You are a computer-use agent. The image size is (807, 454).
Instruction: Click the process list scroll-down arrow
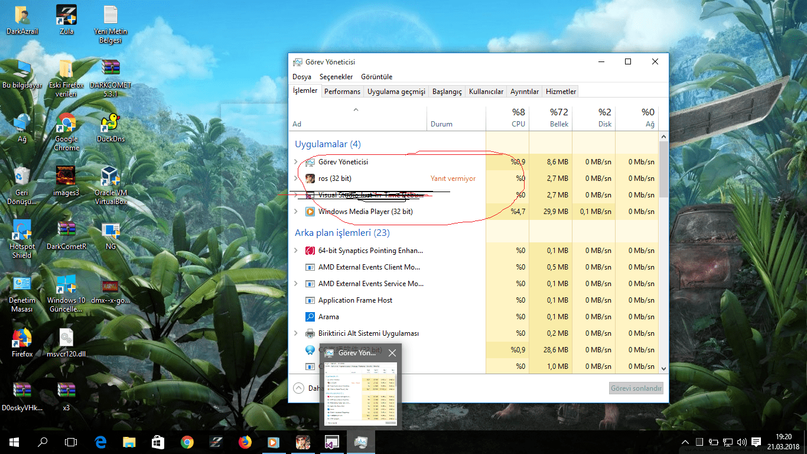(663, 368)
